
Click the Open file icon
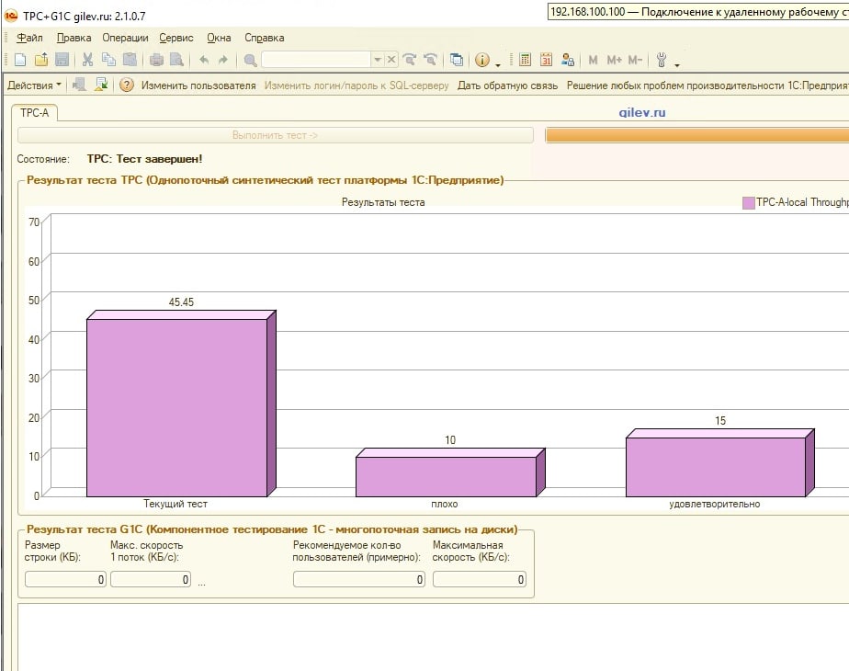41,60
